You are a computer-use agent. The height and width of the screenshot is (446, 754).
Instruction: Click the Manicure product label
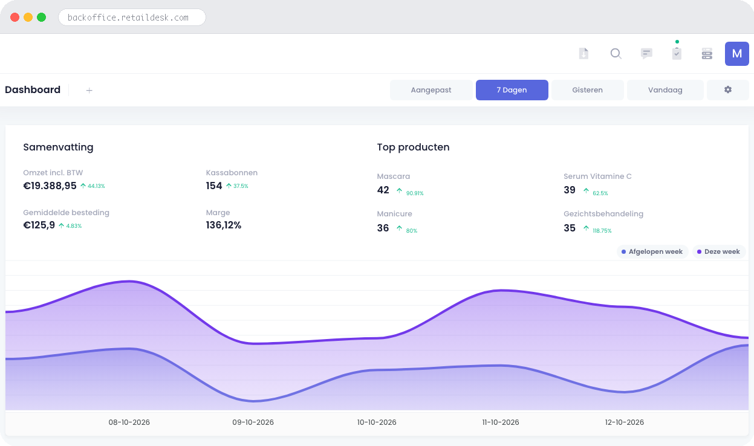pyautogui.click(x=394, y=214)
